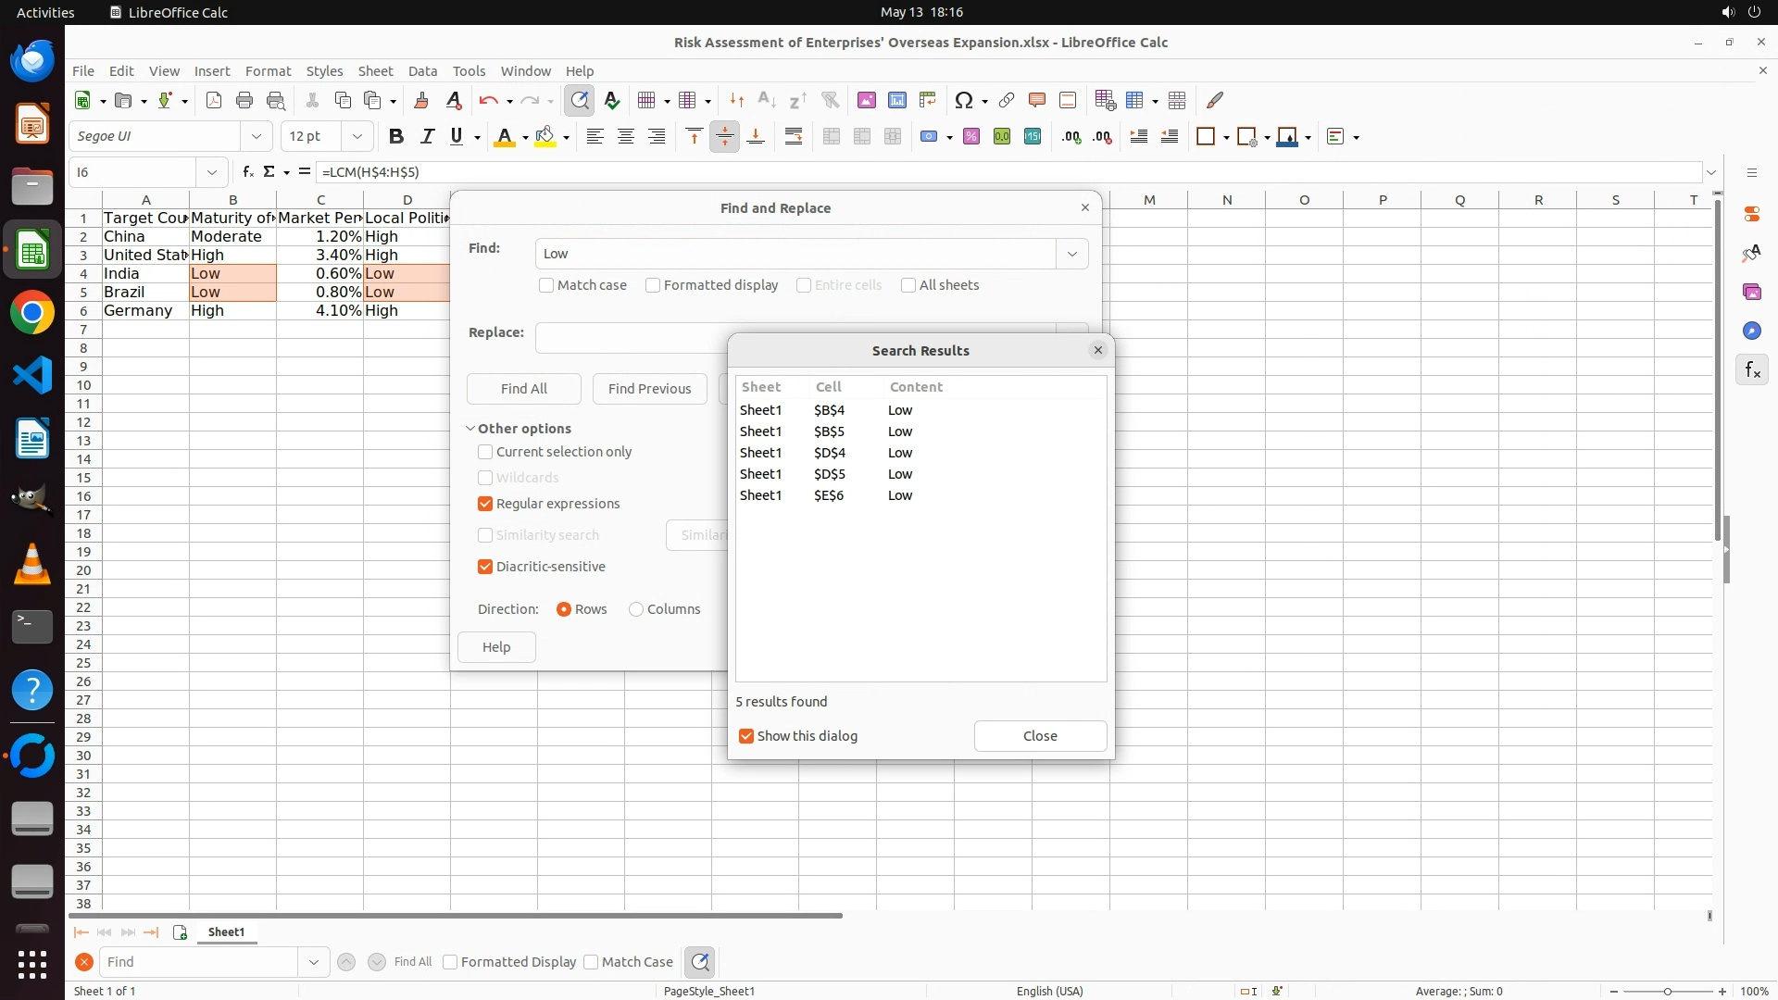Image resolution: width=1778 pixels, height=1000 pixels.
Task: Open Thunderbird from the dock
Action: [x=32, y=61]
